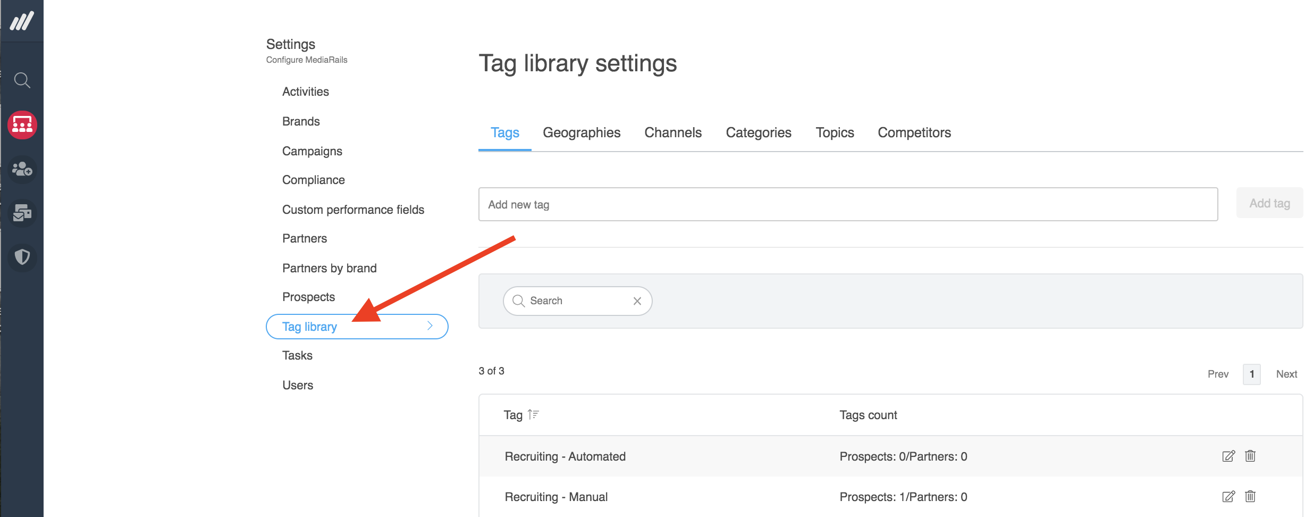Open the search icon in the sidebar
Viewport: 1313px width, 517px height.
(22, 80)
